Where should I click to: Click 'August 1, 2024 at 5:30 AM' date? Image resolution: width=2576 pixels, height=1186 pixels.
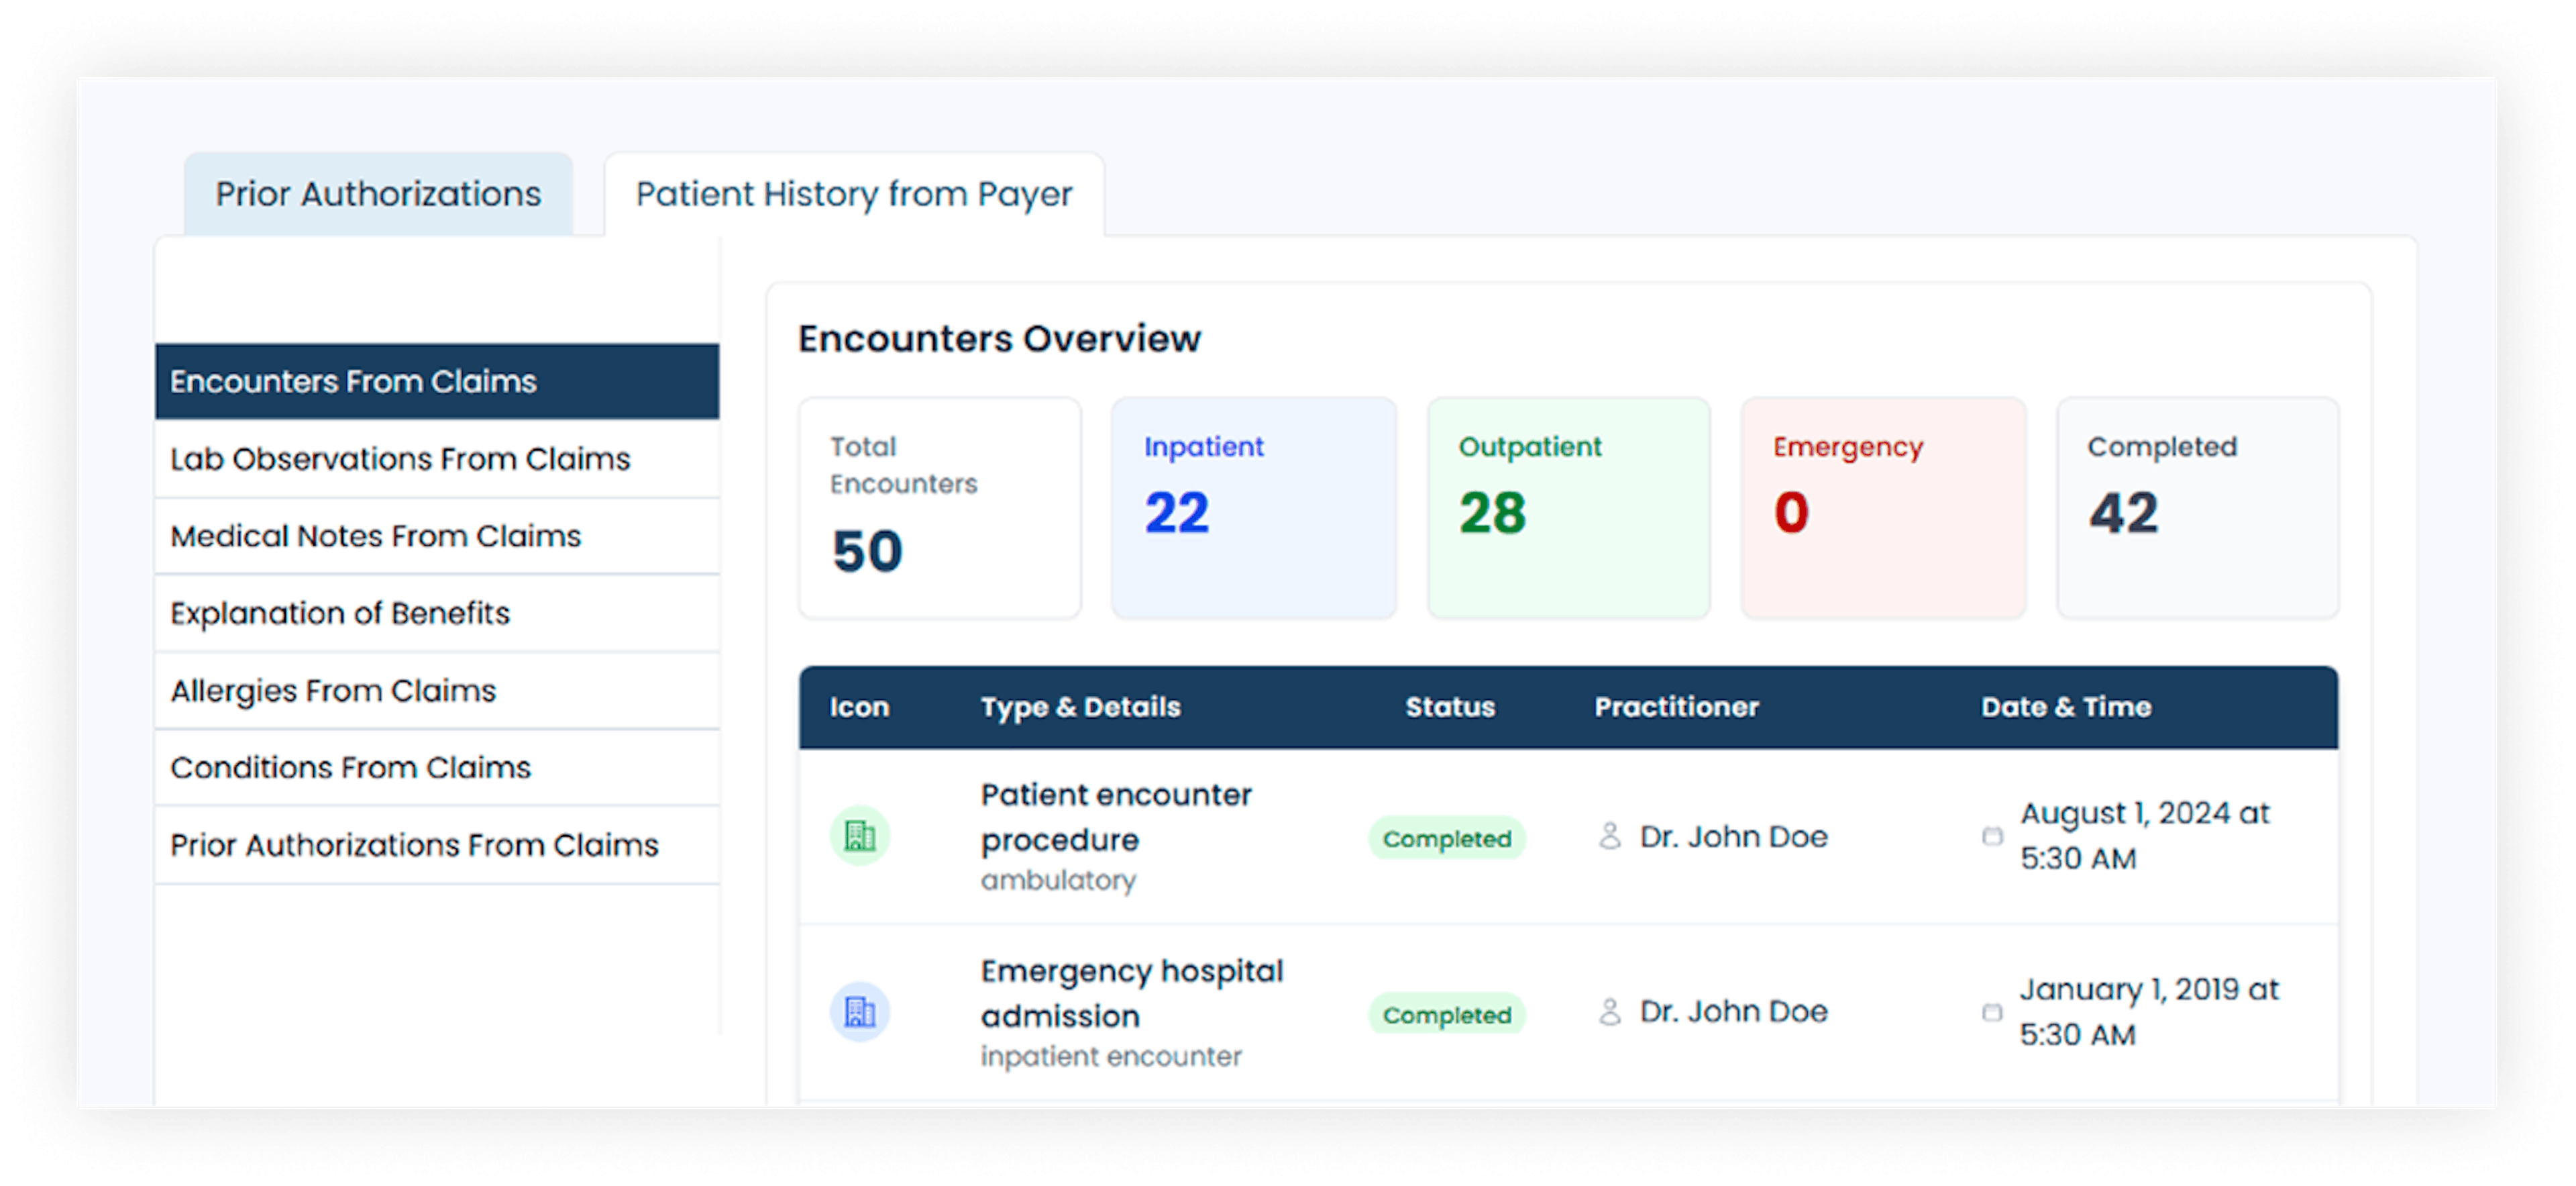tap(2145, 836)
